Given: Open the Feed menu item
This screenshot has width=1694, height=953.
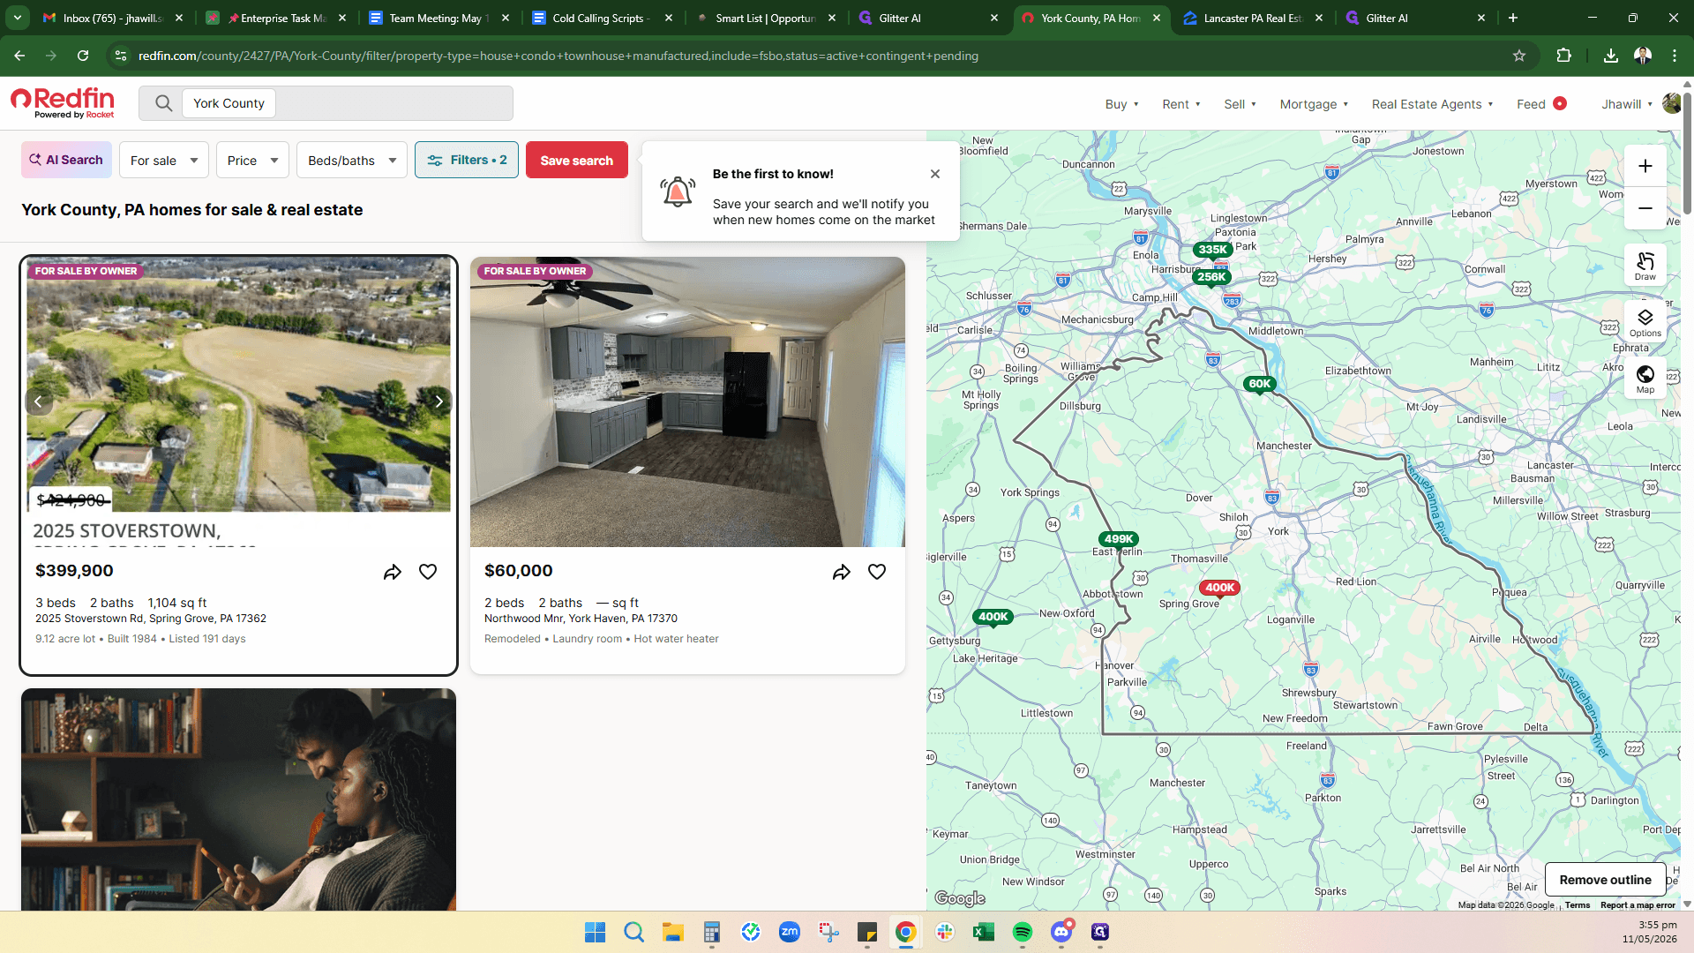Looking at the screenshot, I should (x=1540, y=104).
